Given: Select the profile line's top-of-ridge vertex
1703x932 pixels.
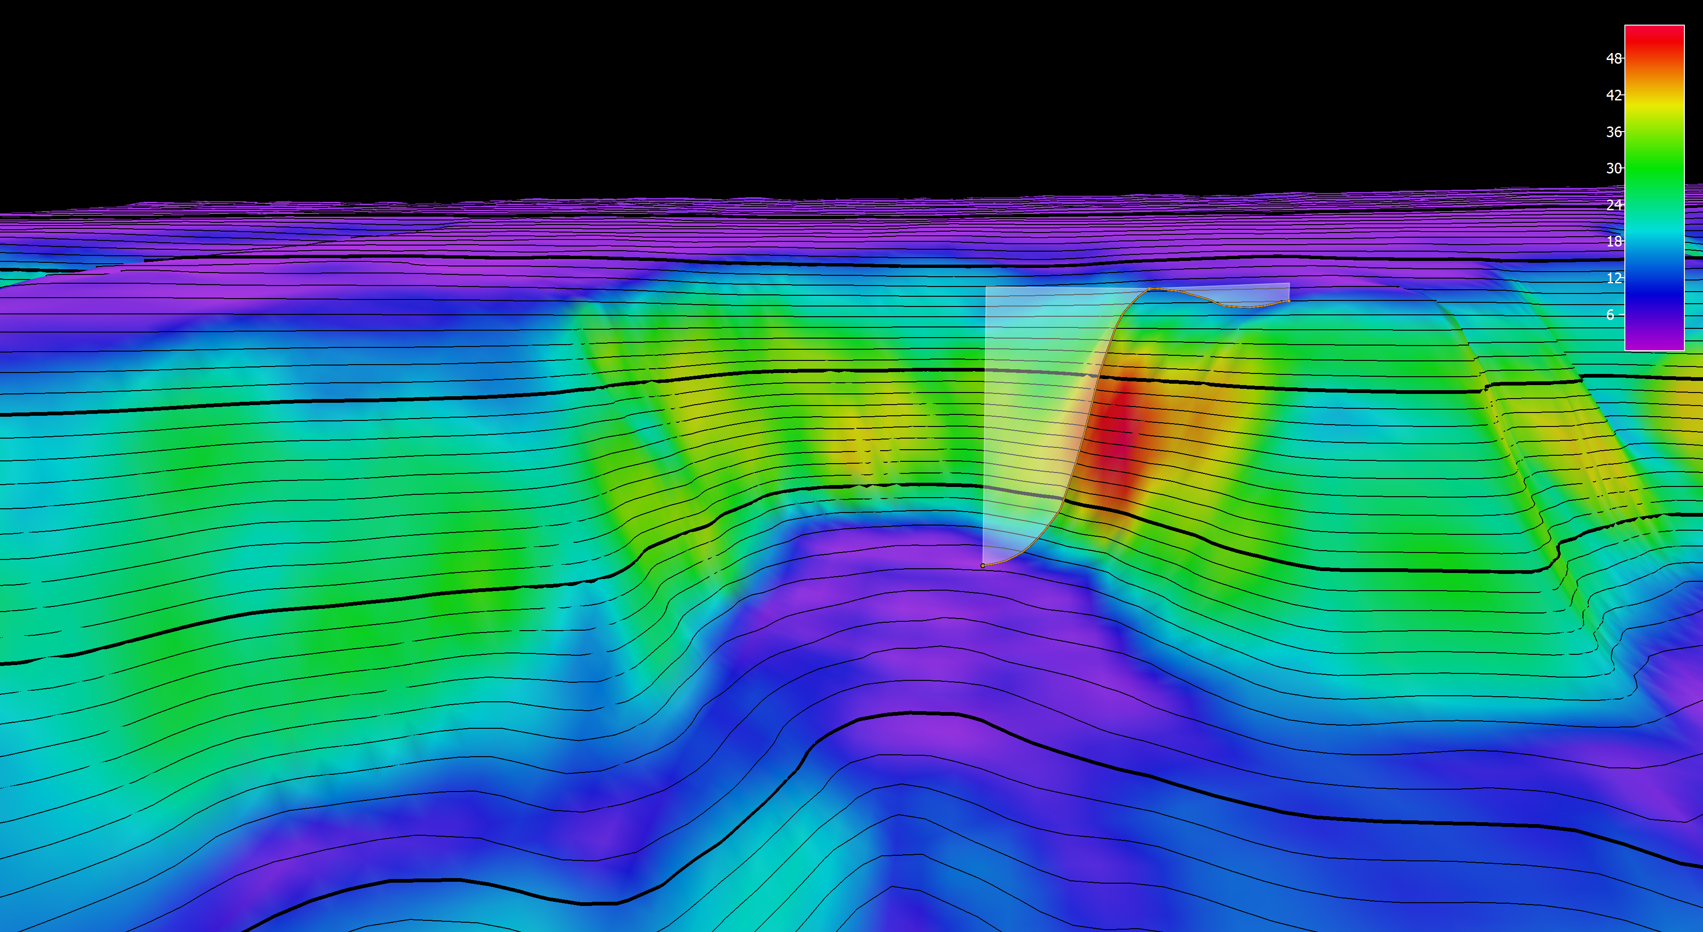Looking at the screenshot, I should click(1149, 289).
